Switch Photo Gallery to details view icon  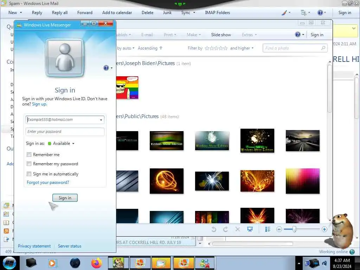point(268,229)
